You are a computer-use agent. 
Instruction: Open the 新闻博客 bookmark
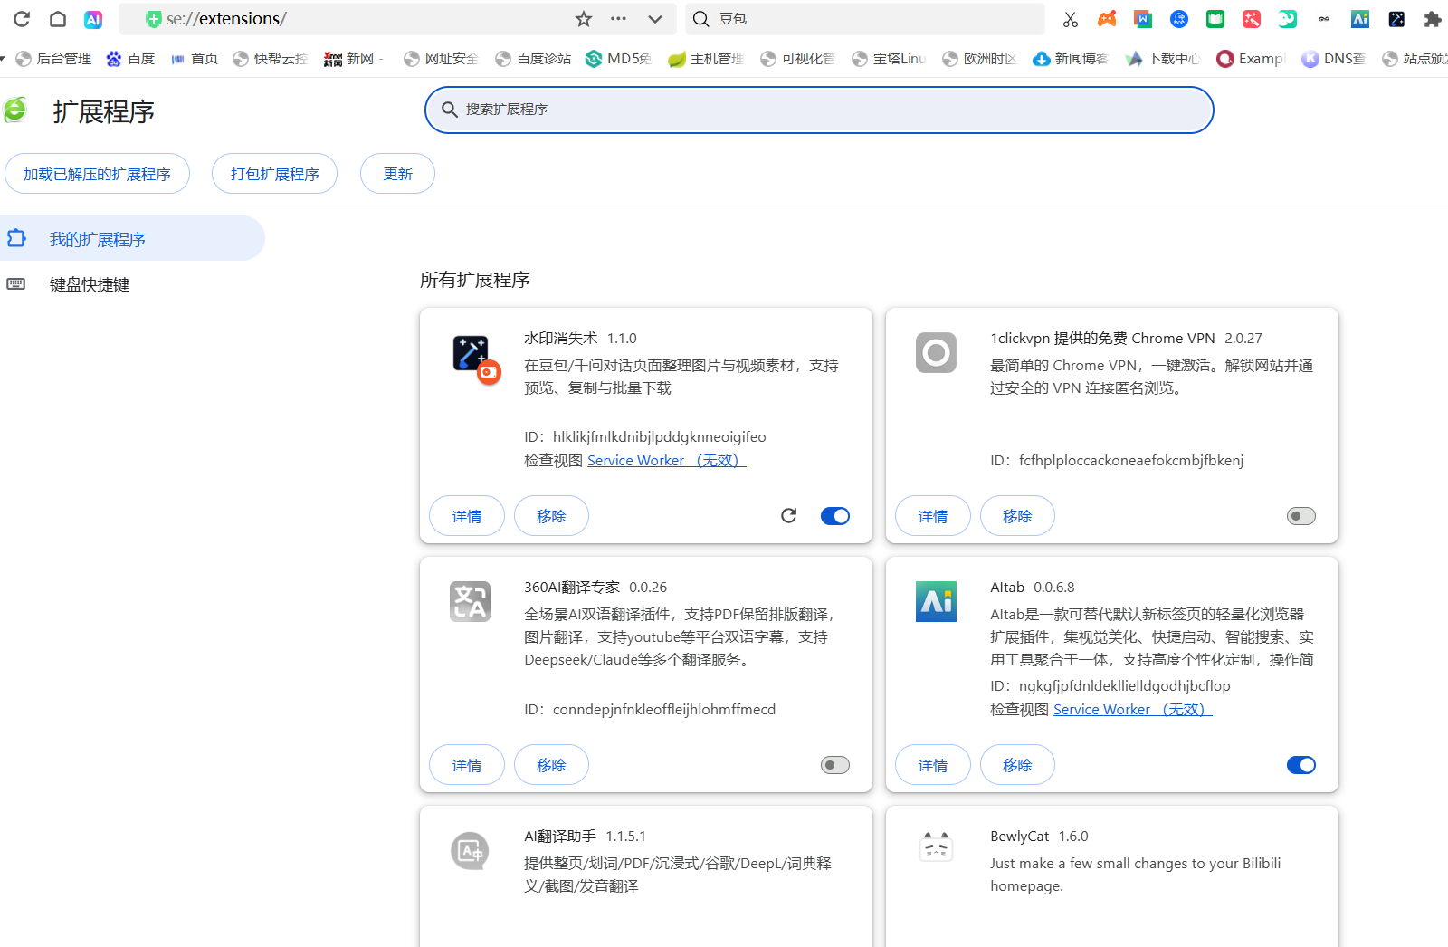click(1071, 59)
